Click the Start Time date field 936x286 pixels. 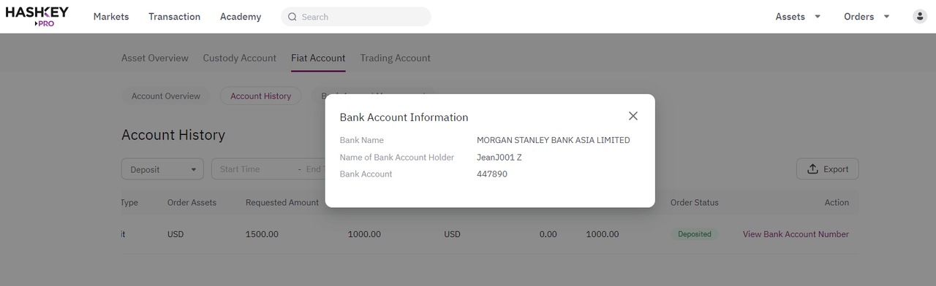pos(256,169)
